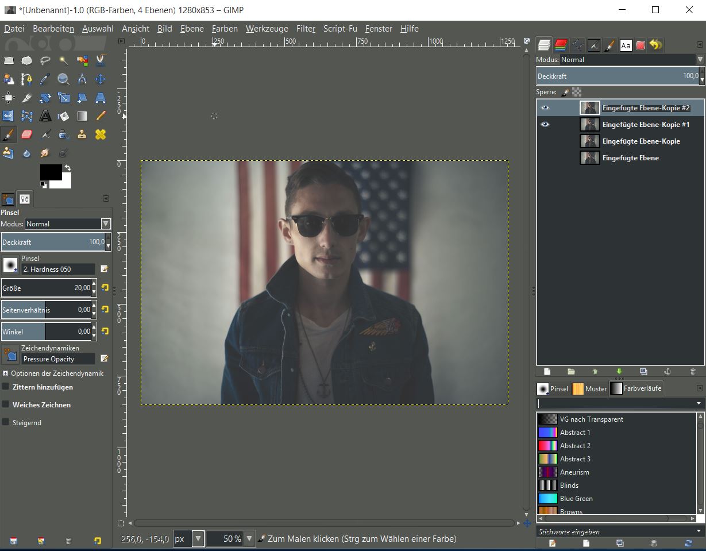Select the Abstract 2 gradient
Screen dimensions: 706x551
click(575, 446)
